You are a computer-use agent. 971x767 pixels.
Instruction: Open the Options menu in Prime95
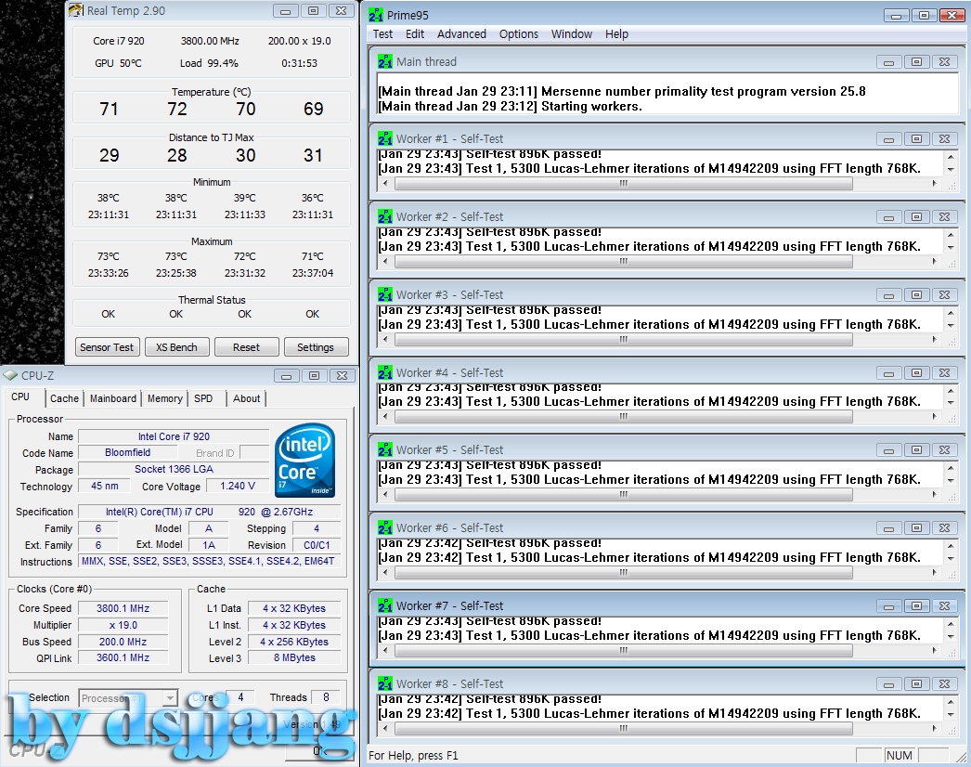pos(518,34)
